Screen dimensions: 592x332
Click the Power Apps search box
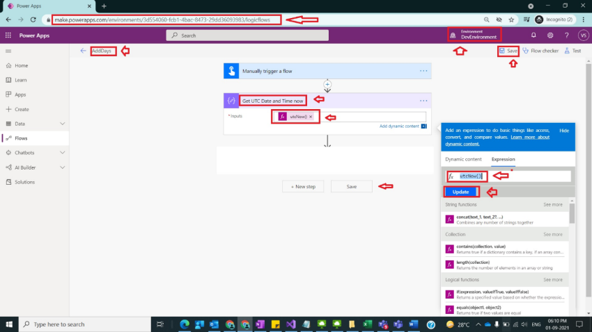pos(247,35)
